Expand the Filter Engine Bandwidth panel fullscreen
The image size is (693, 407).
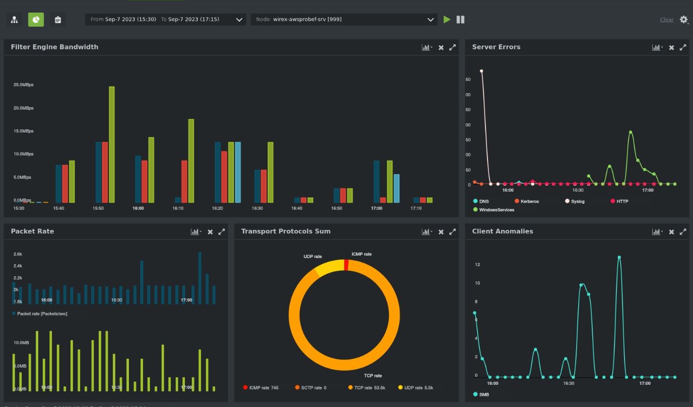(x=452, y=47)
